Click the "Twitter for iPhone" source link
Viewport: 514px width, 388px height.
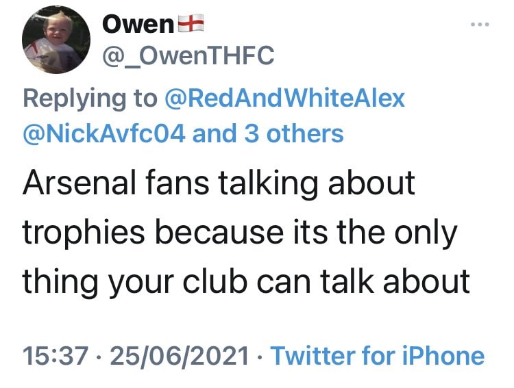378,356
